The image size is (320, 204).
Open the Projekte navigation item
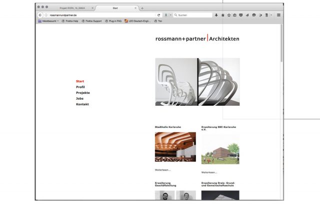pyautogui.click(x=83, y=93)
